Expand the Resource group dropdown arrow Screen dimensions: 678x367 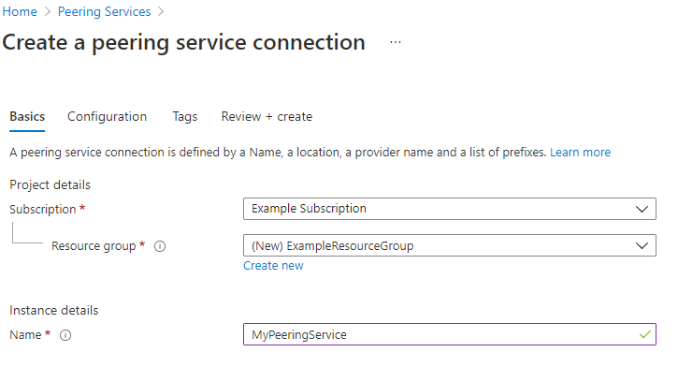click(642, 246)
